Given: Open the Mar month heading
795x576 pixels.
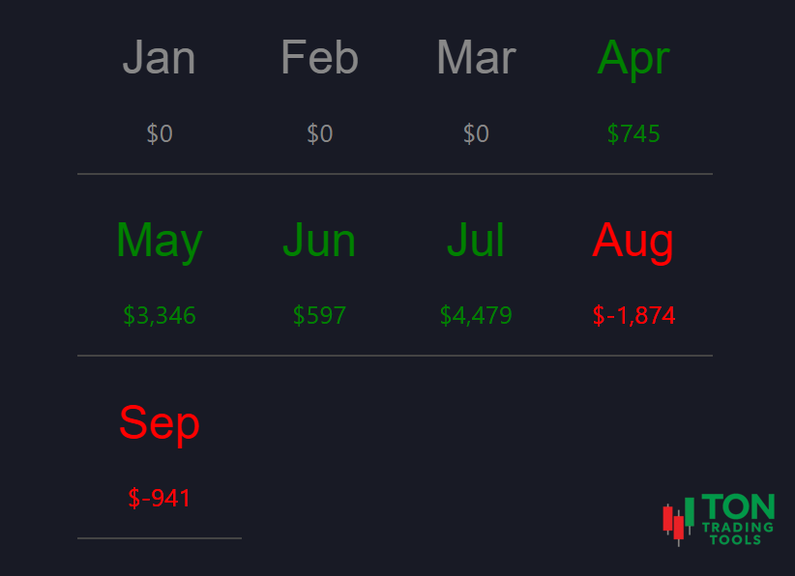Looking at the screenshot, I should [476, 58].
